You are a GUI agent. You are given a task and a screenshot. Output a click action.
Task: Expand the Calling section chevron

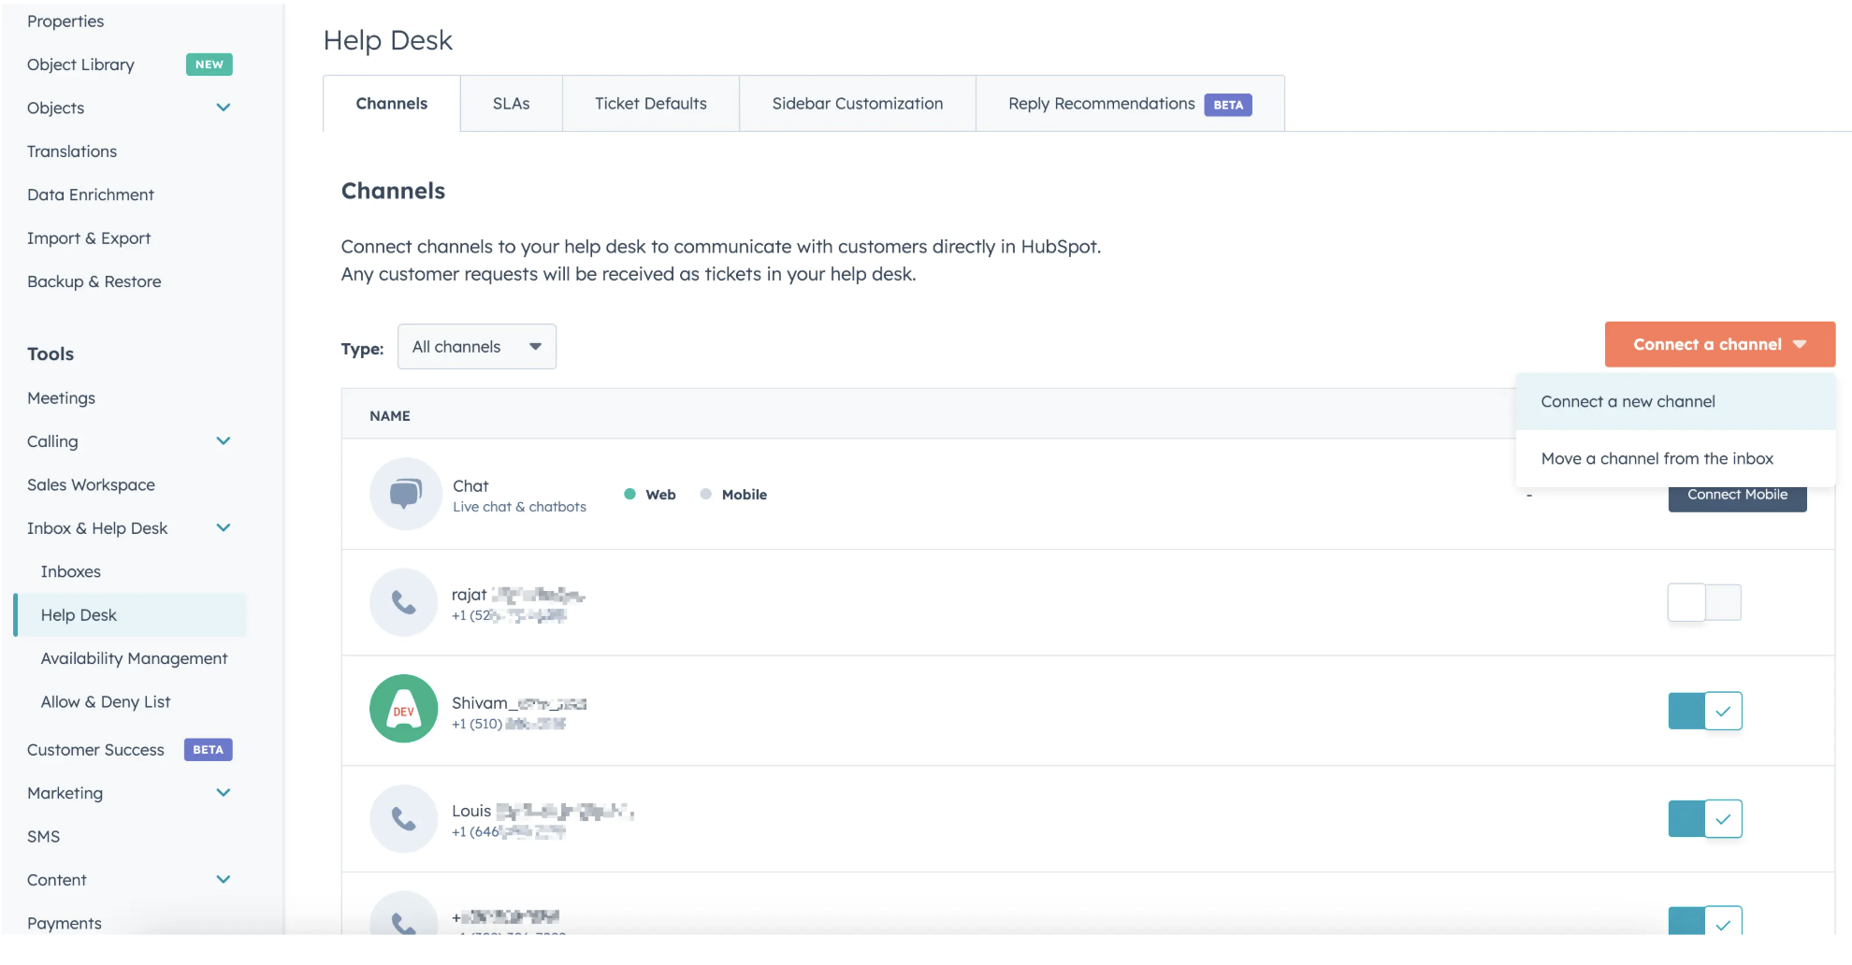pos(224,441)
